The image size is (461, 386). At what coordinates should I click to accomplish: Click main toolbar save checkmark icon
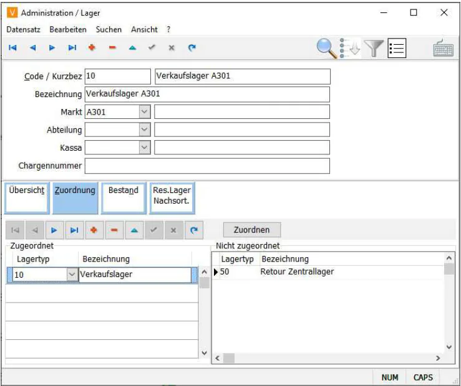[152, 47]
